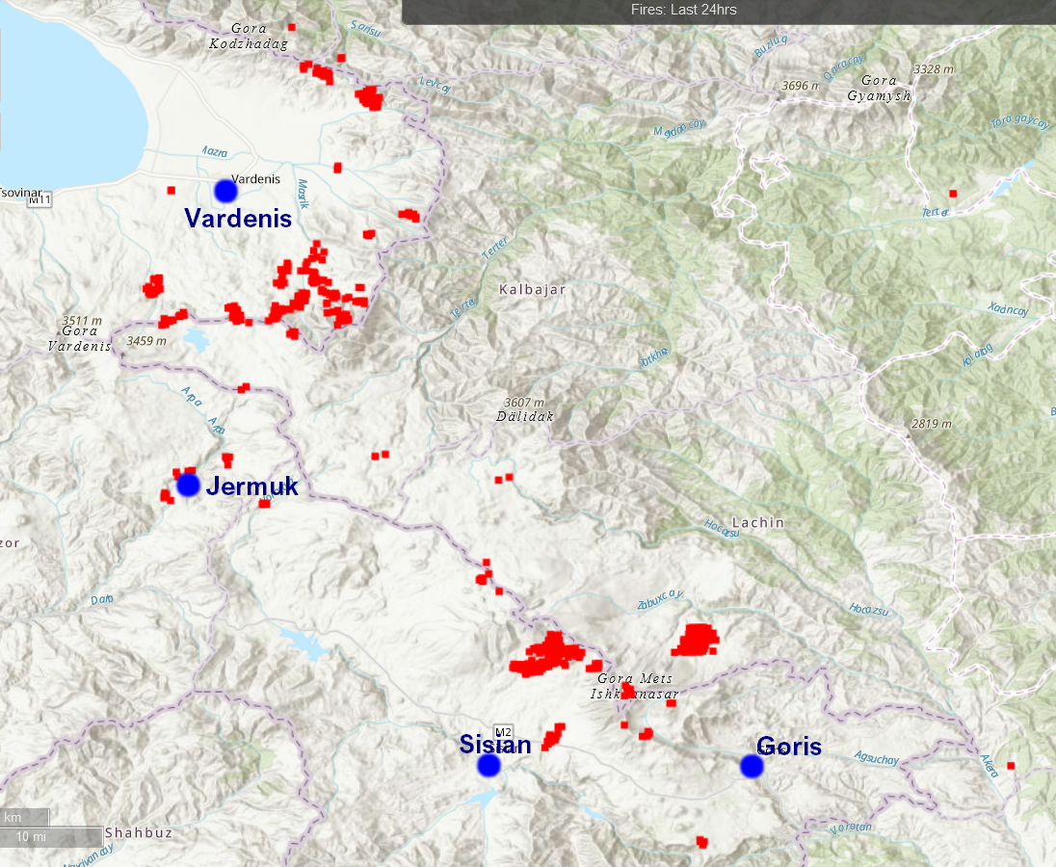The width and height of the screenshot is (1056, 867).
Task: Select the blue Goris city marker
Action: [752, 766]
